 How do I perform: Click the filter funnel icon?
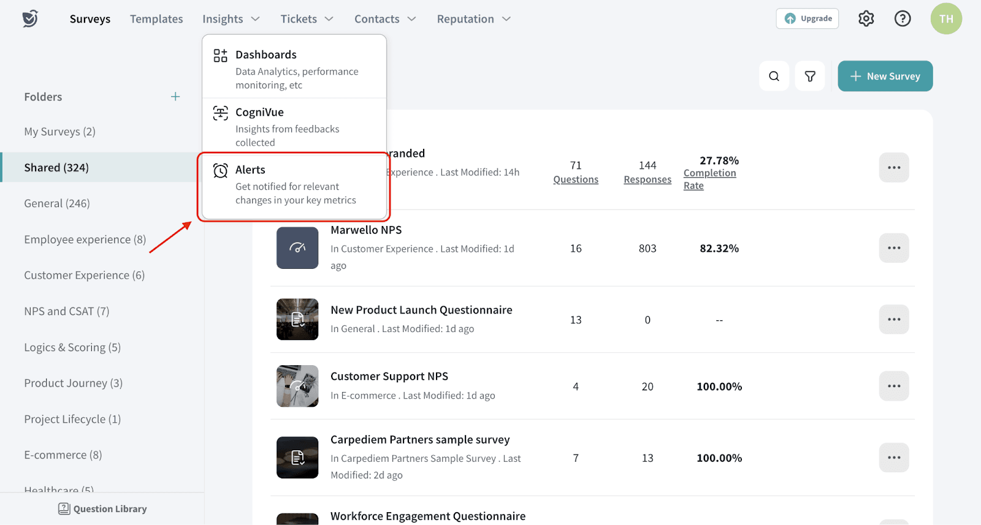pyautogui.click(x=810, y=76)
